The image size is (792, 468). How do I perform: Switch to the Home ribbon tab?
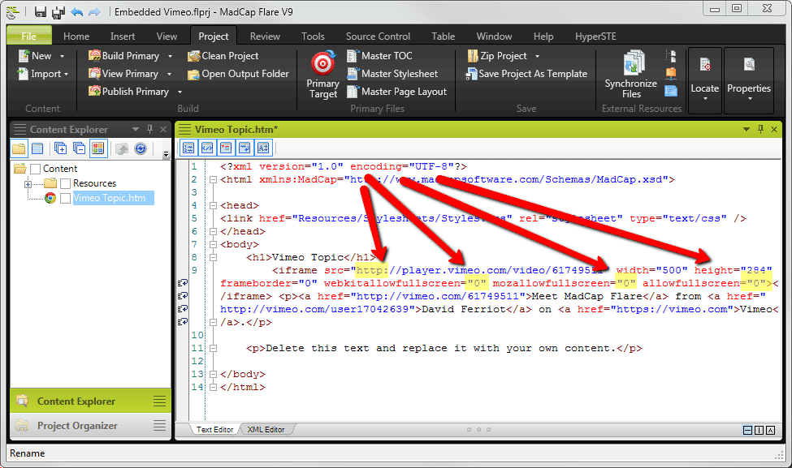point(76,36)
